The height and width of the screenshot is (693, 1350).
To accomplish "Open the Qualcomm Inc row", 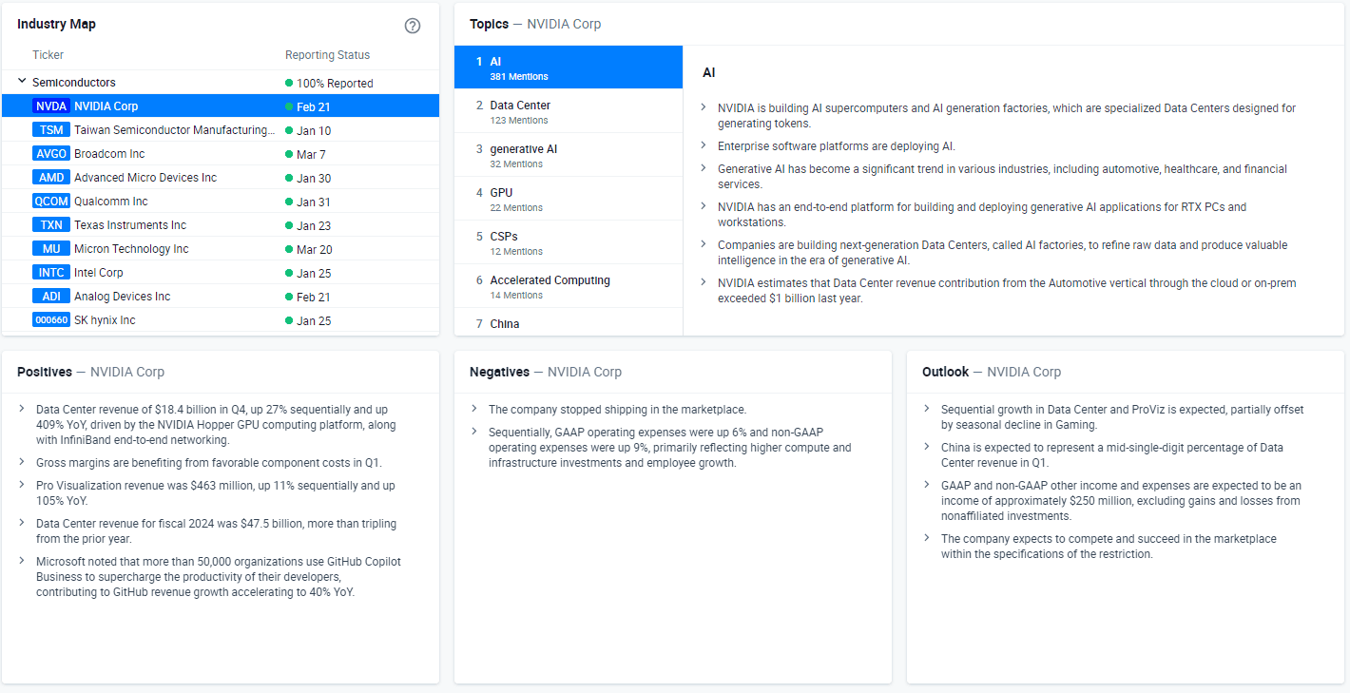I will [x=221, y=202].
